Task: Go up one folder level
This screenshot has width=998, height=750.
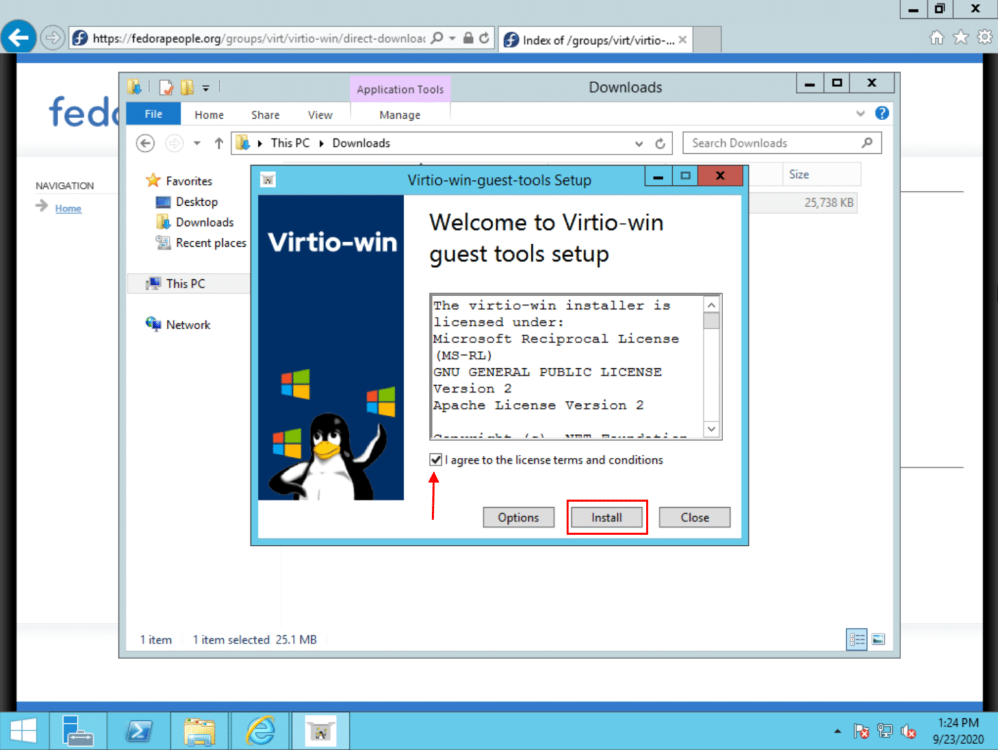Action: click(219, 144)
